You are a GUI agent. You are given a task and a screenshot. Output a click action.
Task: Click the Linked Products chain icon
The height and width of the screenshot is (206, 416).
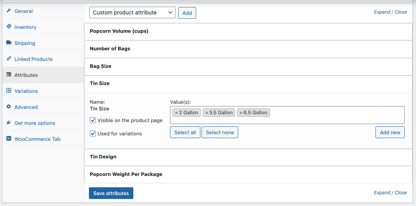click(9, 59)
